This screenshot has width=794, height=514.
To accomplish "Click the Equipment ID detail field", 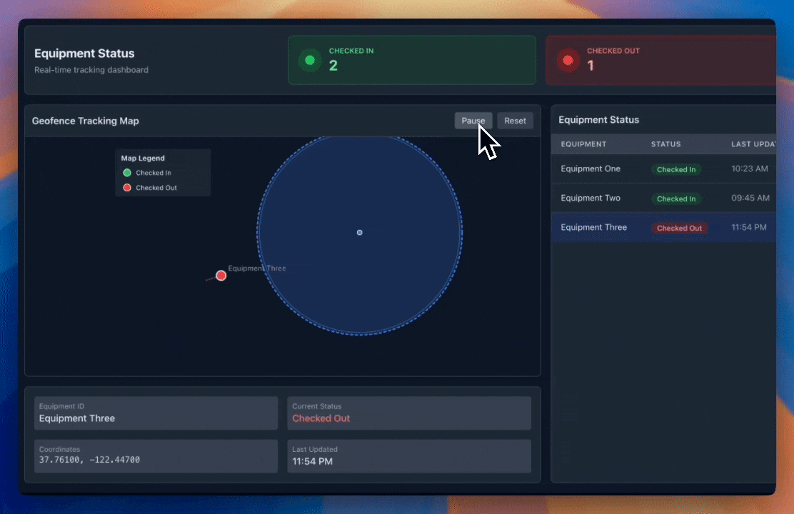I will pyautogui.click(x=156, y=413).
